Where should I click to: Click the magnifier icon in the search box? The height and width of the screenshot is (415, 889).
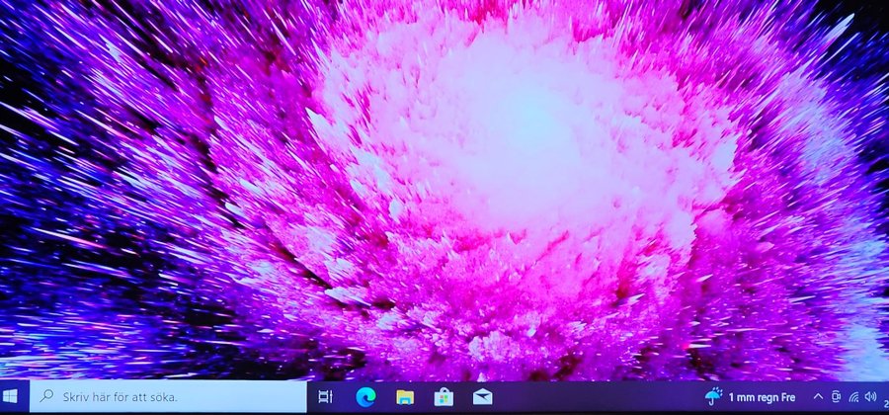(x=46, y=396)
